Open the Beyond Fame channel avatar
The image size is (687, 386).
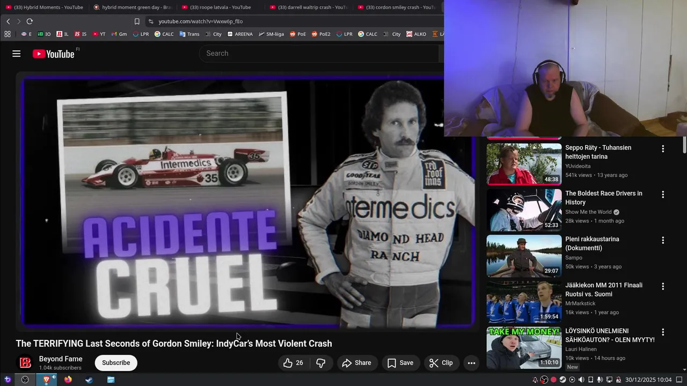(25, 363)
